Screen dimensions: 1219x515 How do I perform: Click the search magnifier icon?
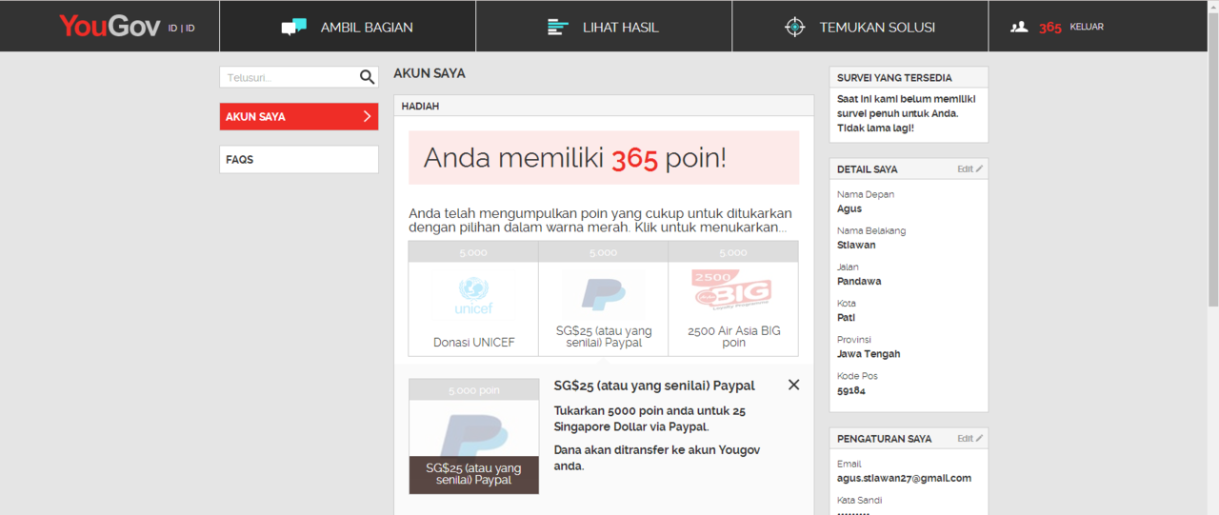[367, 77]
